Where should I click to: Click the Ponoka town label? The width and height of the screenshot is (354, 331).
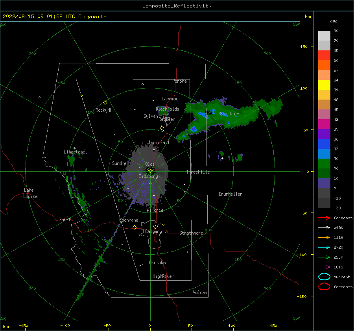[179, 81]
